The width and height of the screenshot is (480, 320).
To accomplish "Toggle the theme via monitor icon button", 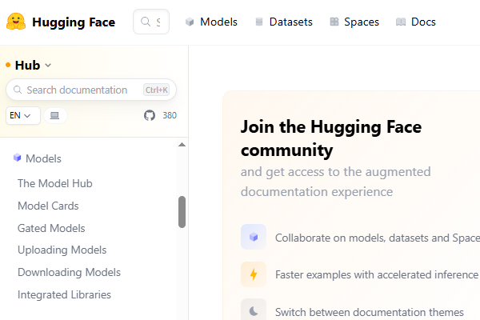I will click(x=55, y=115).
